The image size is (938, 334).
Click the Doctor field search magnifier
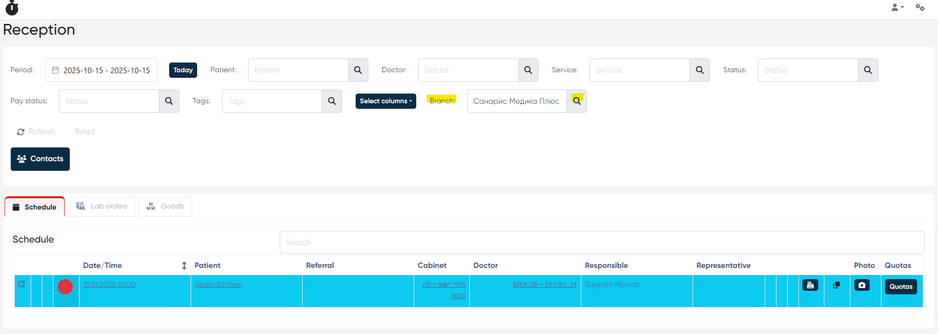528,70
